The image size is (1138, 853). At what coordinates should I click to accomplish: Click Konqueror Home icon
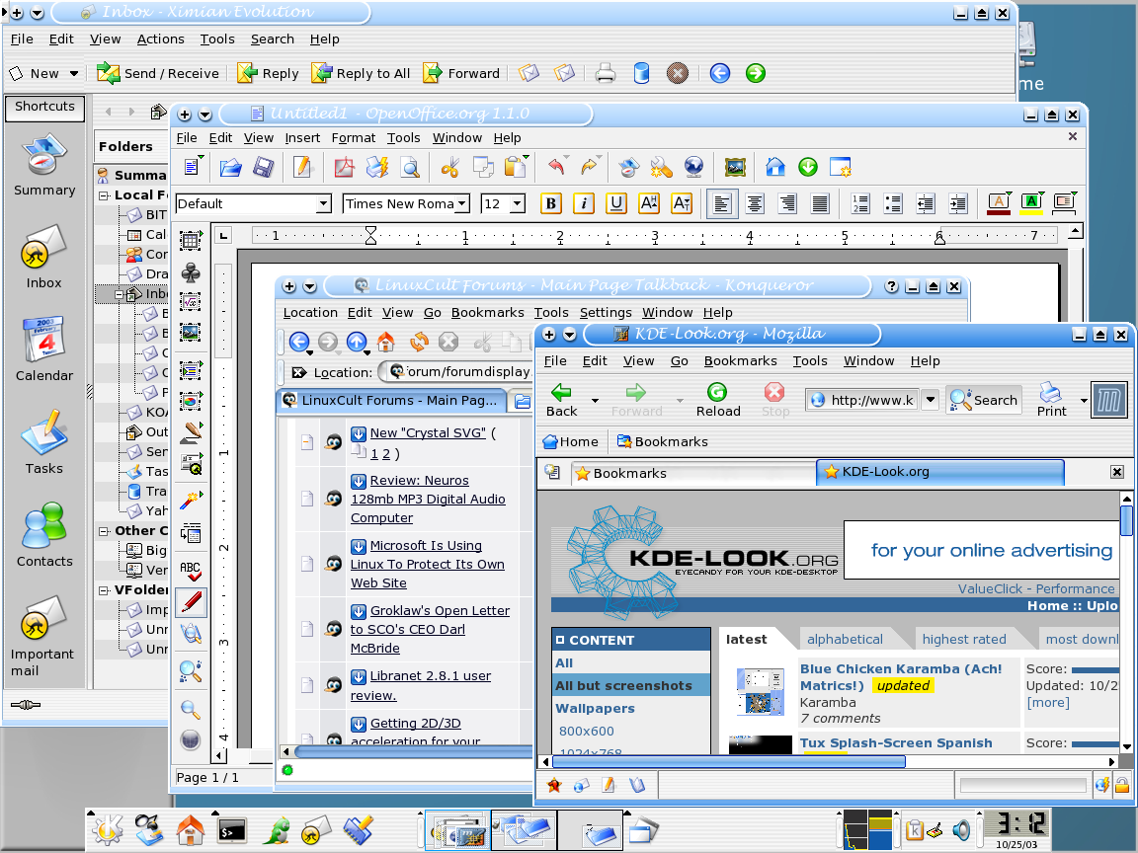click(386, 341)
